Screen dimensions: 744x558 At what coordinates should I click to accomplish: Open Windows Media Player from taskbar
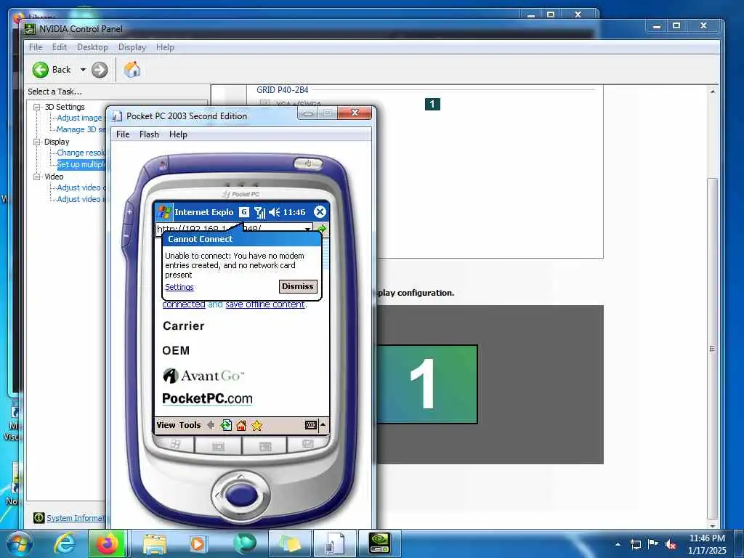(x=197, y=543)
